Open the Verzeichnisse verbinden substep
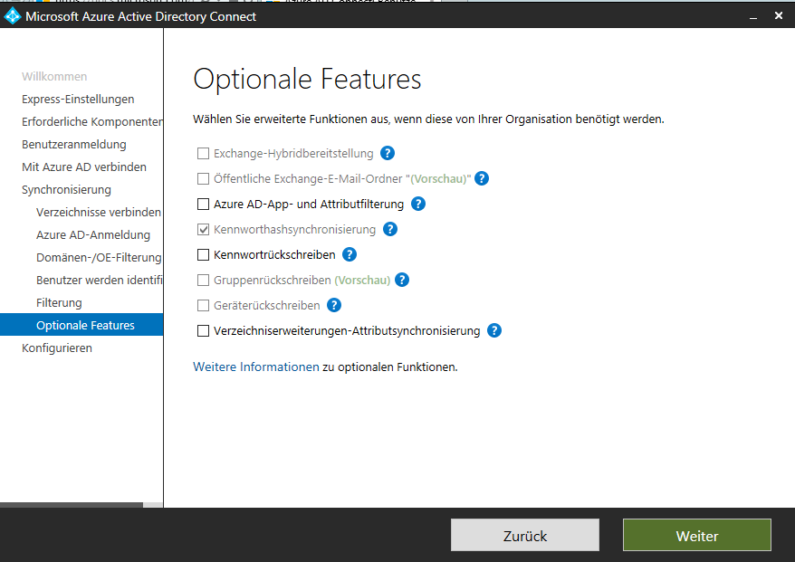The width and height of the screenshot is (795, 562). click(x=99, y=213)
